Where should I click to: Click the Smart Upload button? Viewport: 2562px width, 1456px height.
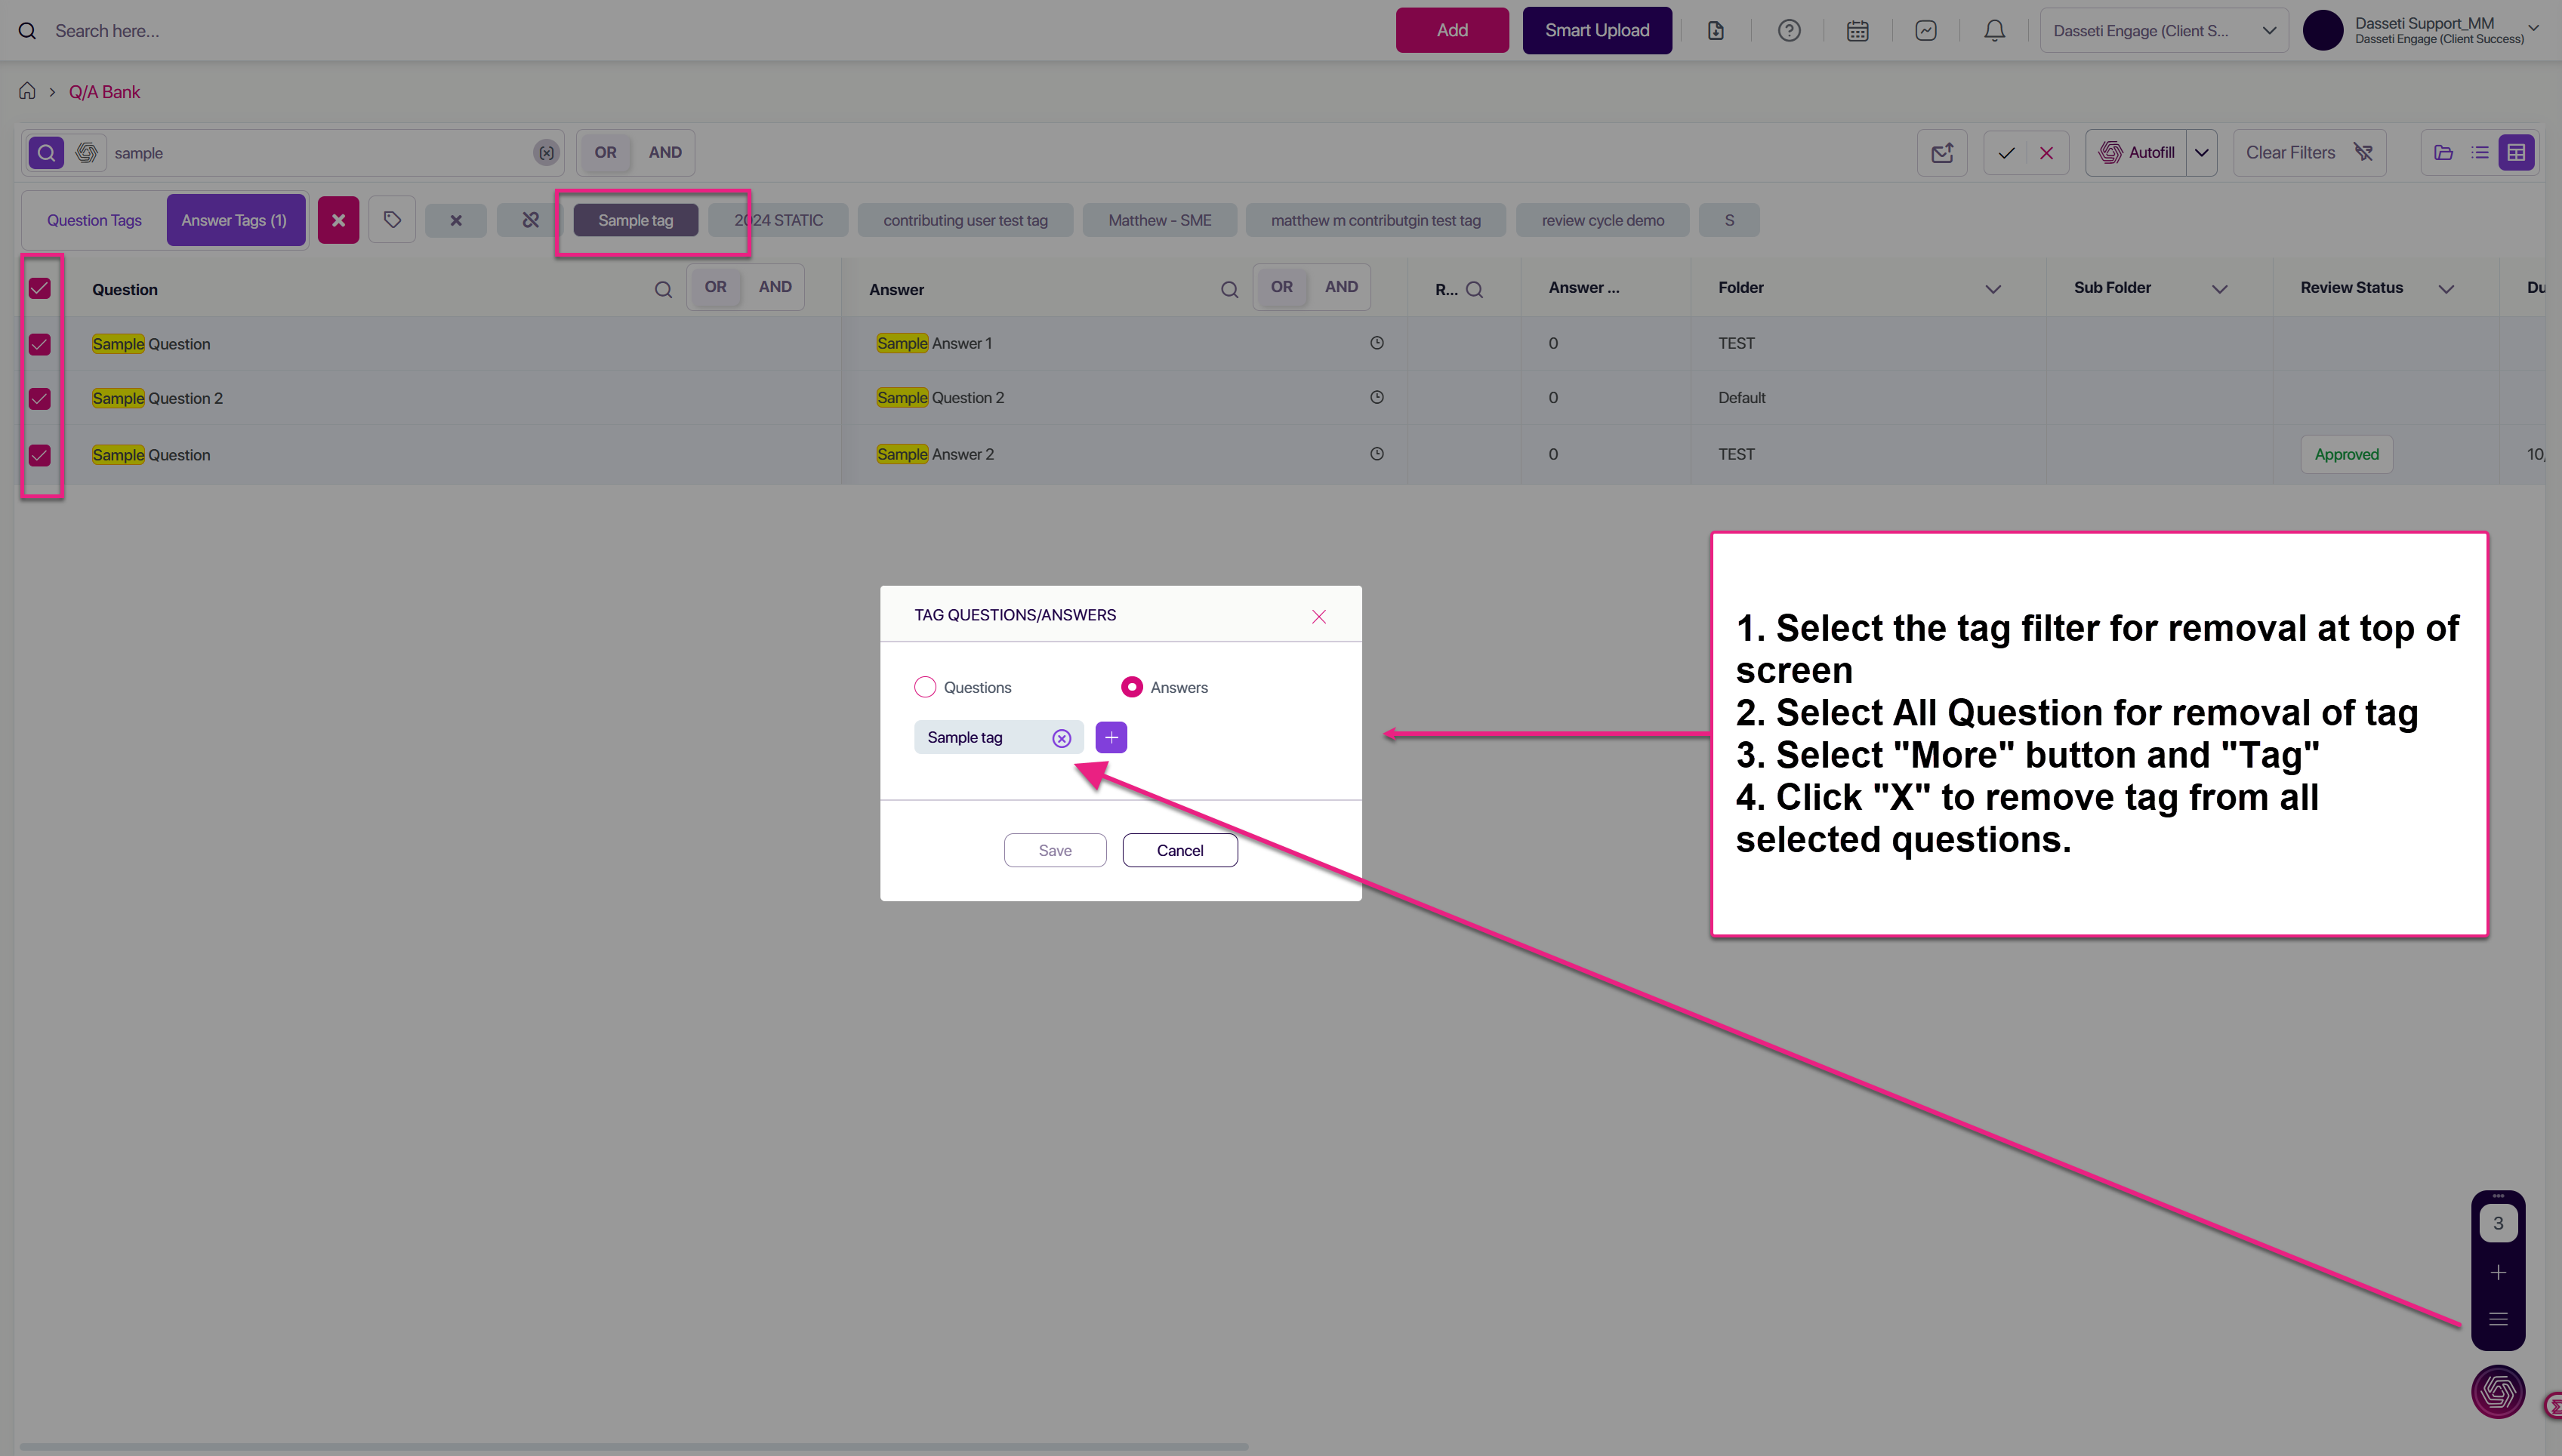tap(1596, 30)
